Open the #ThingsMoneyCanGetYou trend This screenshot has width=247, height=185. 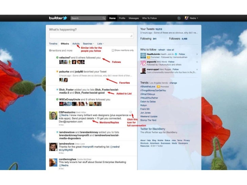153,90
